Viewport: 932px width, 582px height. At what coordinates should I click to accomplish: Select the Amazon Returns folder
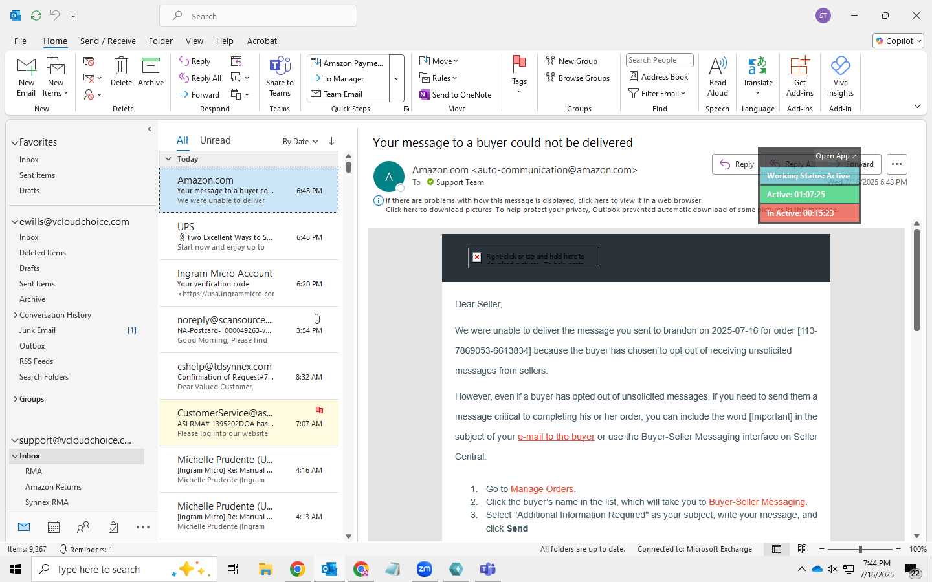[53, 487]
